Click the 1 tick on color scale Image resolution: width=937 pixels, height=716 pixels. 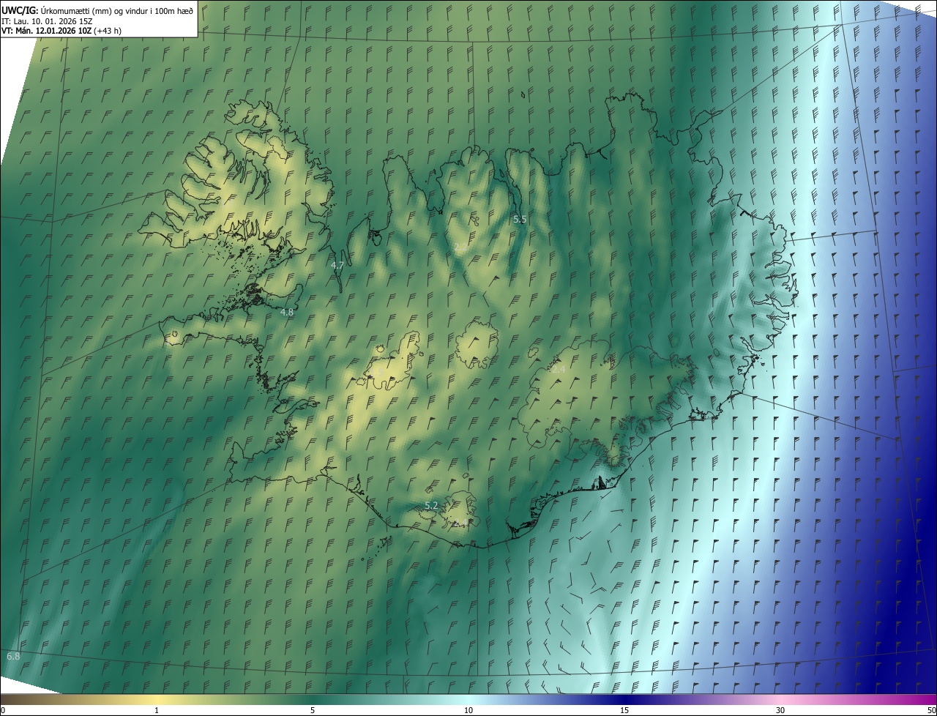157,710
